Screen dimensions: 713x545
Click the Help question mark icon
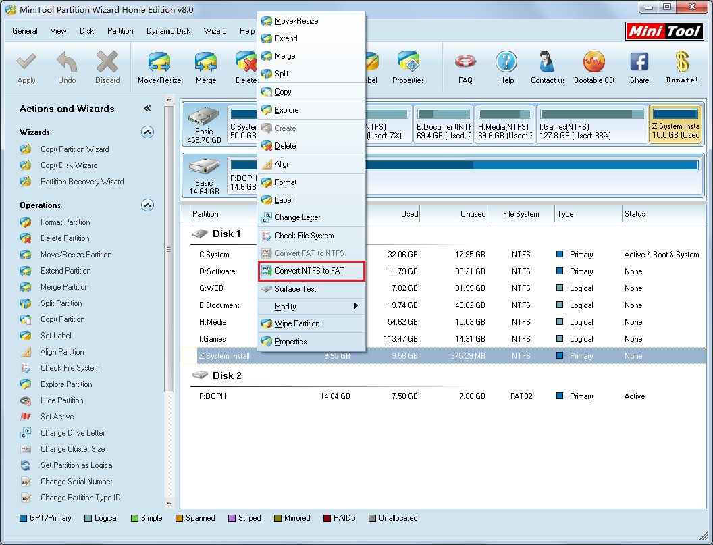506,66
